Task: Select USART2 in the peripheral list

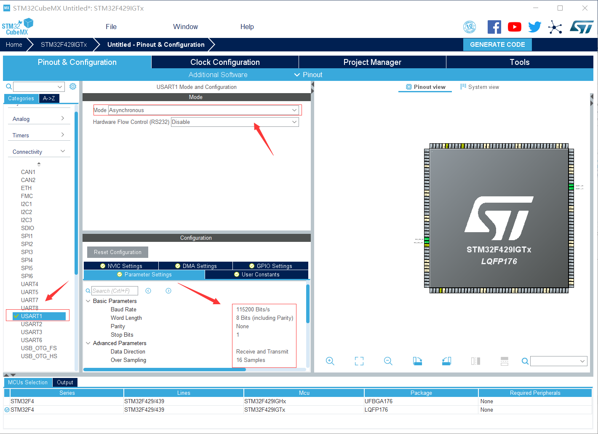Action: point(32,324)
